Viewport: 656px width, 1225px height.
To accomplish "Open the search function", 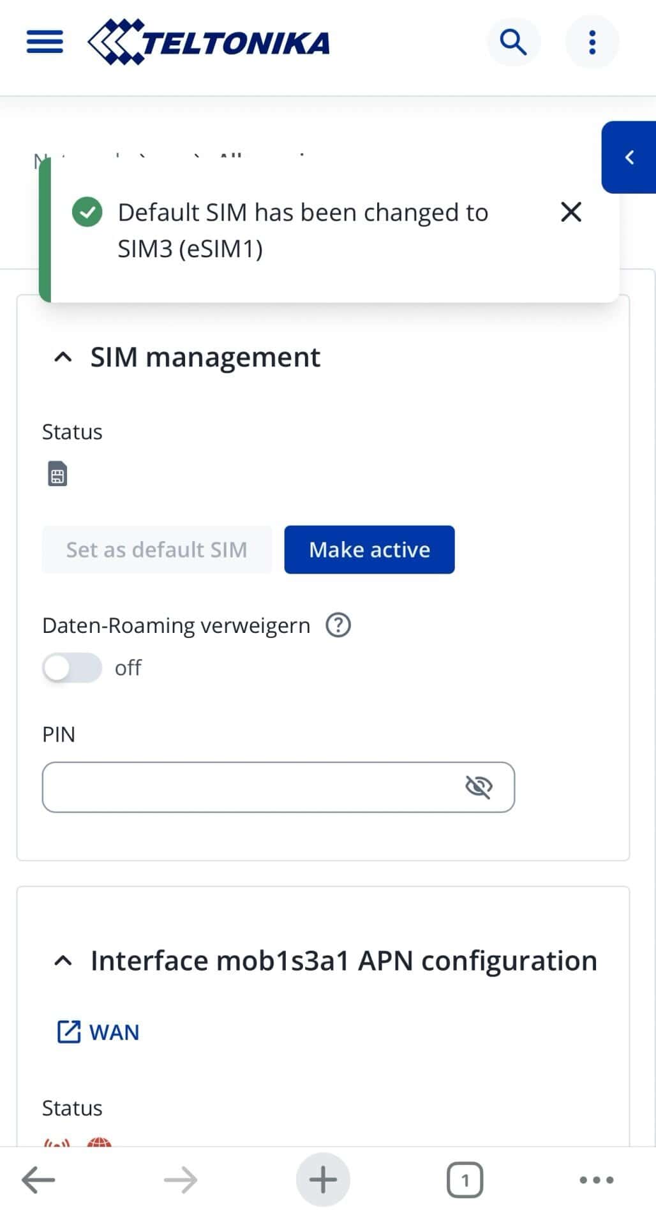I will pos(512,41).
